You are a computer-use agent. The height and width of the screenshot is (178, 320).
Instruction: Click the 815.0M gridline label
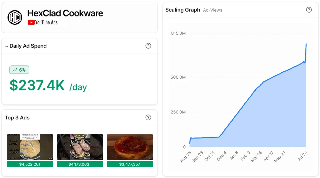(178, 33)
